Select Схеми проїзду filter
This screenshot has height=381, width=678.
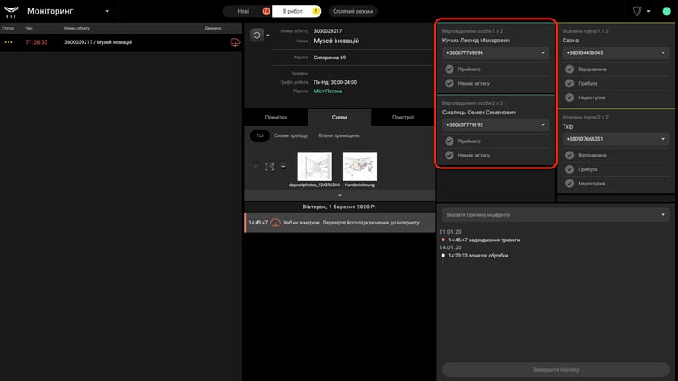pos(291,135)
